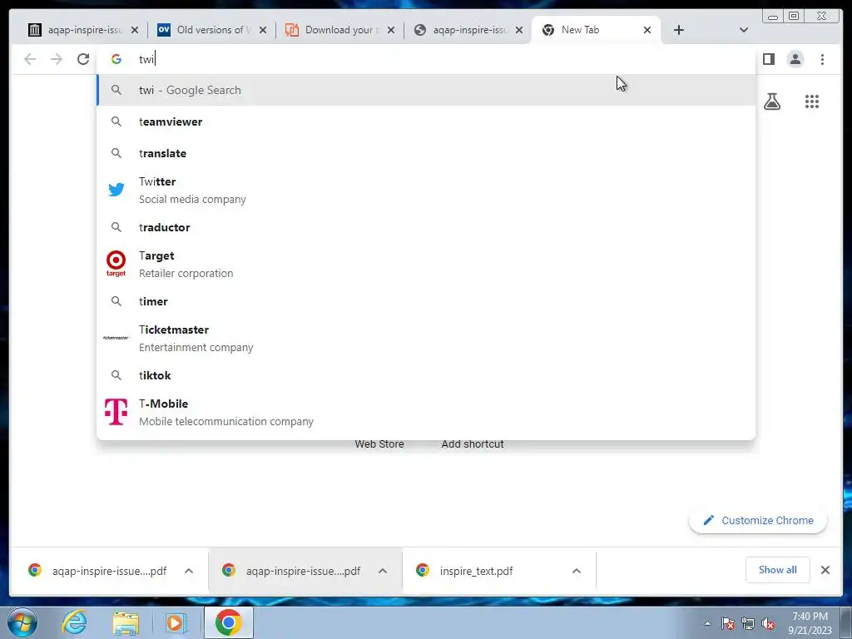Expand options for second aqap-inspire-issue download
This screenshot has height=639, width=852.
[383, 571]
